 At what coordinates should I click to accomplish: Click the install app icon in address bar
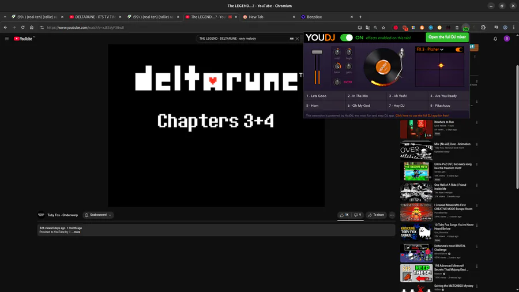360,28
